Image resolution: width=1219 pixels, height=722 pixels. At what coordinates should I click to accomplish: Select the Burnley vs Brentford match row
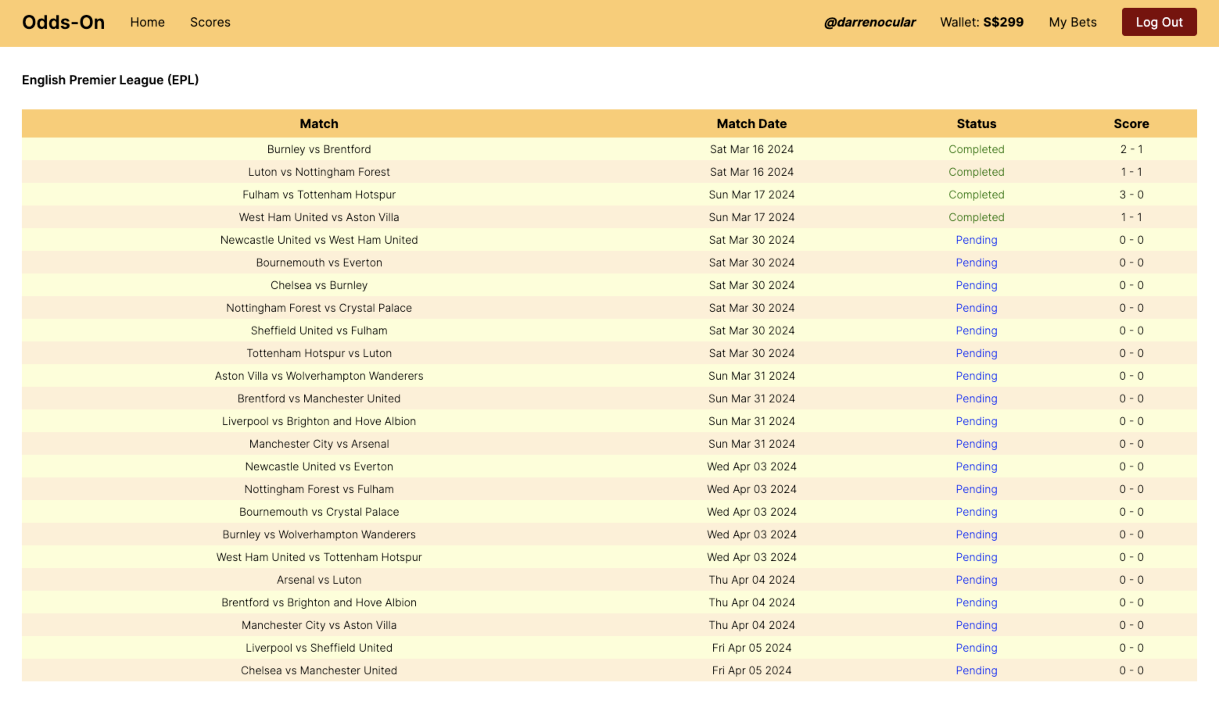[x=319, y=149]
